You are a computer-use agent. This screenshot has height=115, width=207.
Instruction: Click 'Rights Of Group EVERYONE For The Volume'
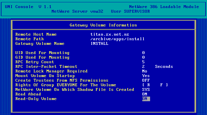[x=66, y=85]
